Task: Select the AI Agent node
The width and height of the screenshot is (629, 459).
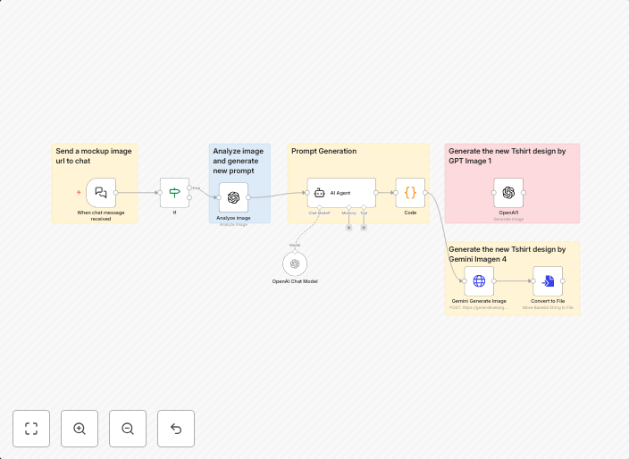Action: pos(341,192)
